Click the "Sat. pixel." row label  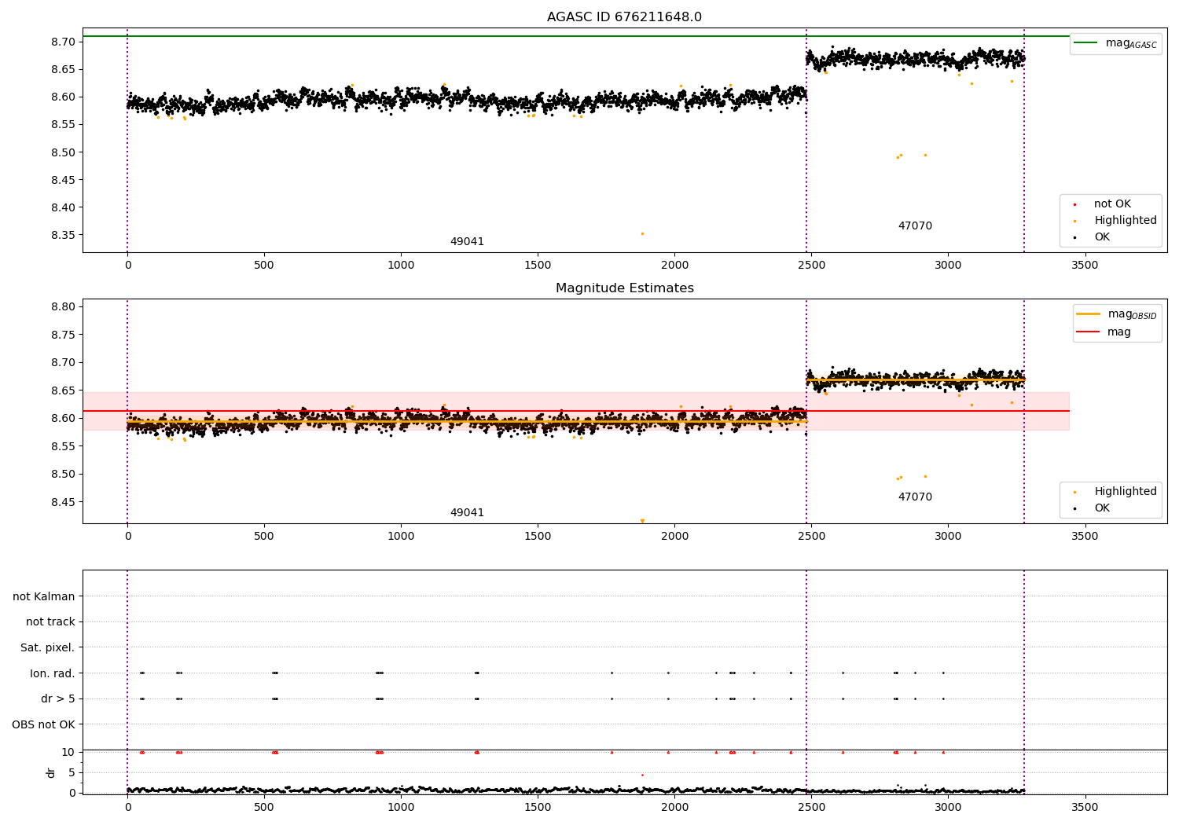point(48,648)
